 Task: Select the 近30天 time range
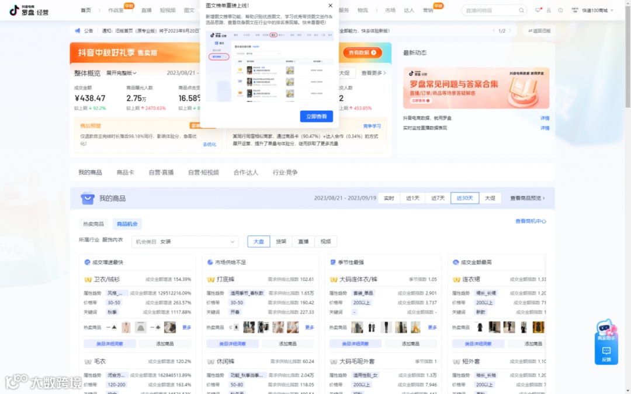[x=465, y=198]
